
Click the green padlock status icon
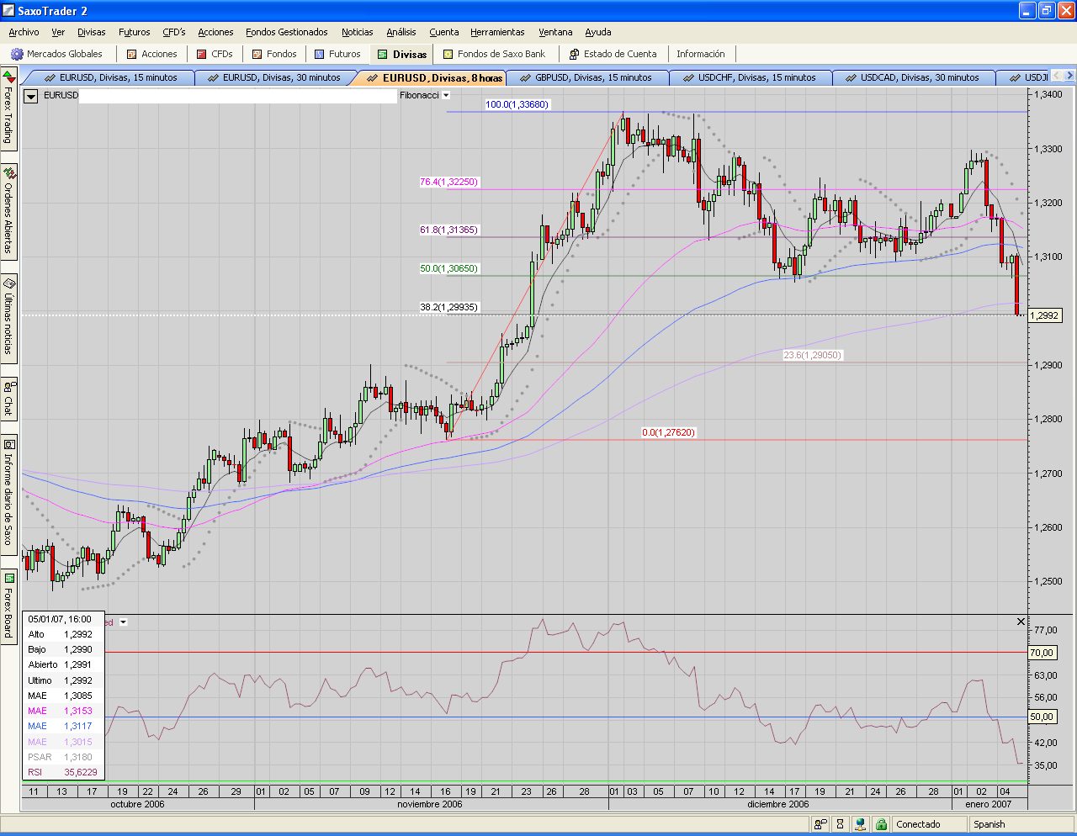coord(881,824)
